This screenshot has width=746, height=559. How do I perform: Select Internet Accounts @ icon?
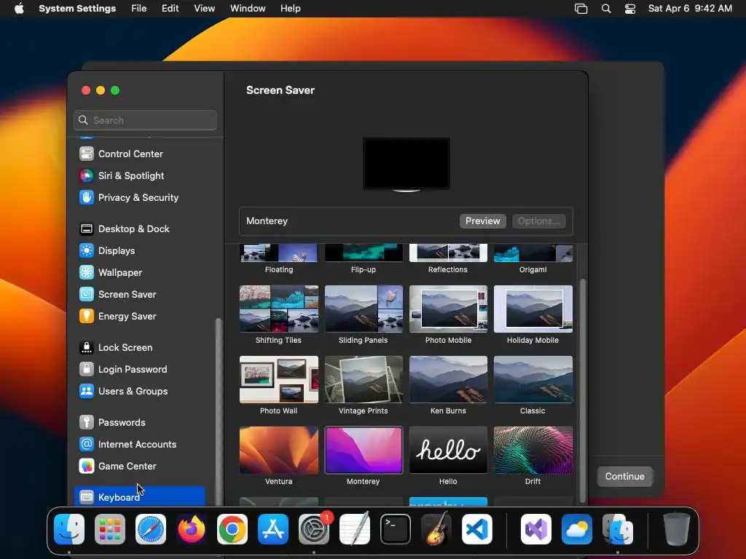pyautogui.click(x=87, y=445)
